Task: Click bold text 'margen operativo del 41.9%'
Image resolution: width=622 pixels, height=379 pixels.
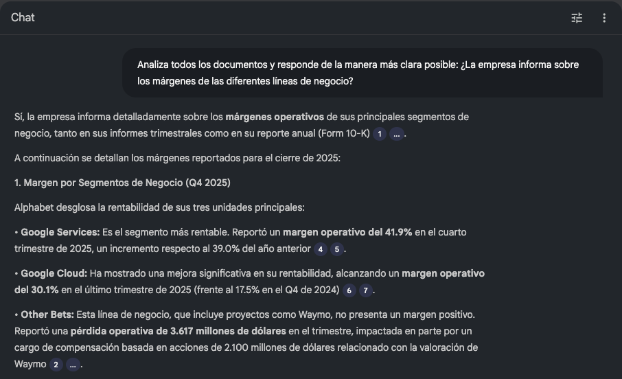Action: pyautogui.click(x=347, y=232)
